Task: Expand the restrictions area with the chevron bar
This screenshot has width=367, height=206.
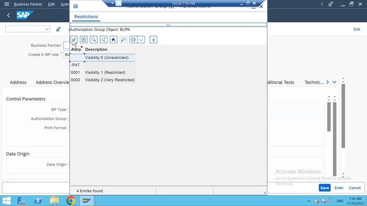Action: coord(168,25)
